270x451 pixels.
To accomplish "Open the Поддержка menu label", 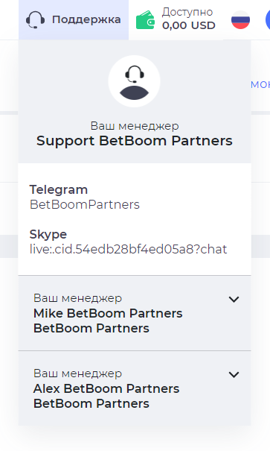I will tap(86, 19).
